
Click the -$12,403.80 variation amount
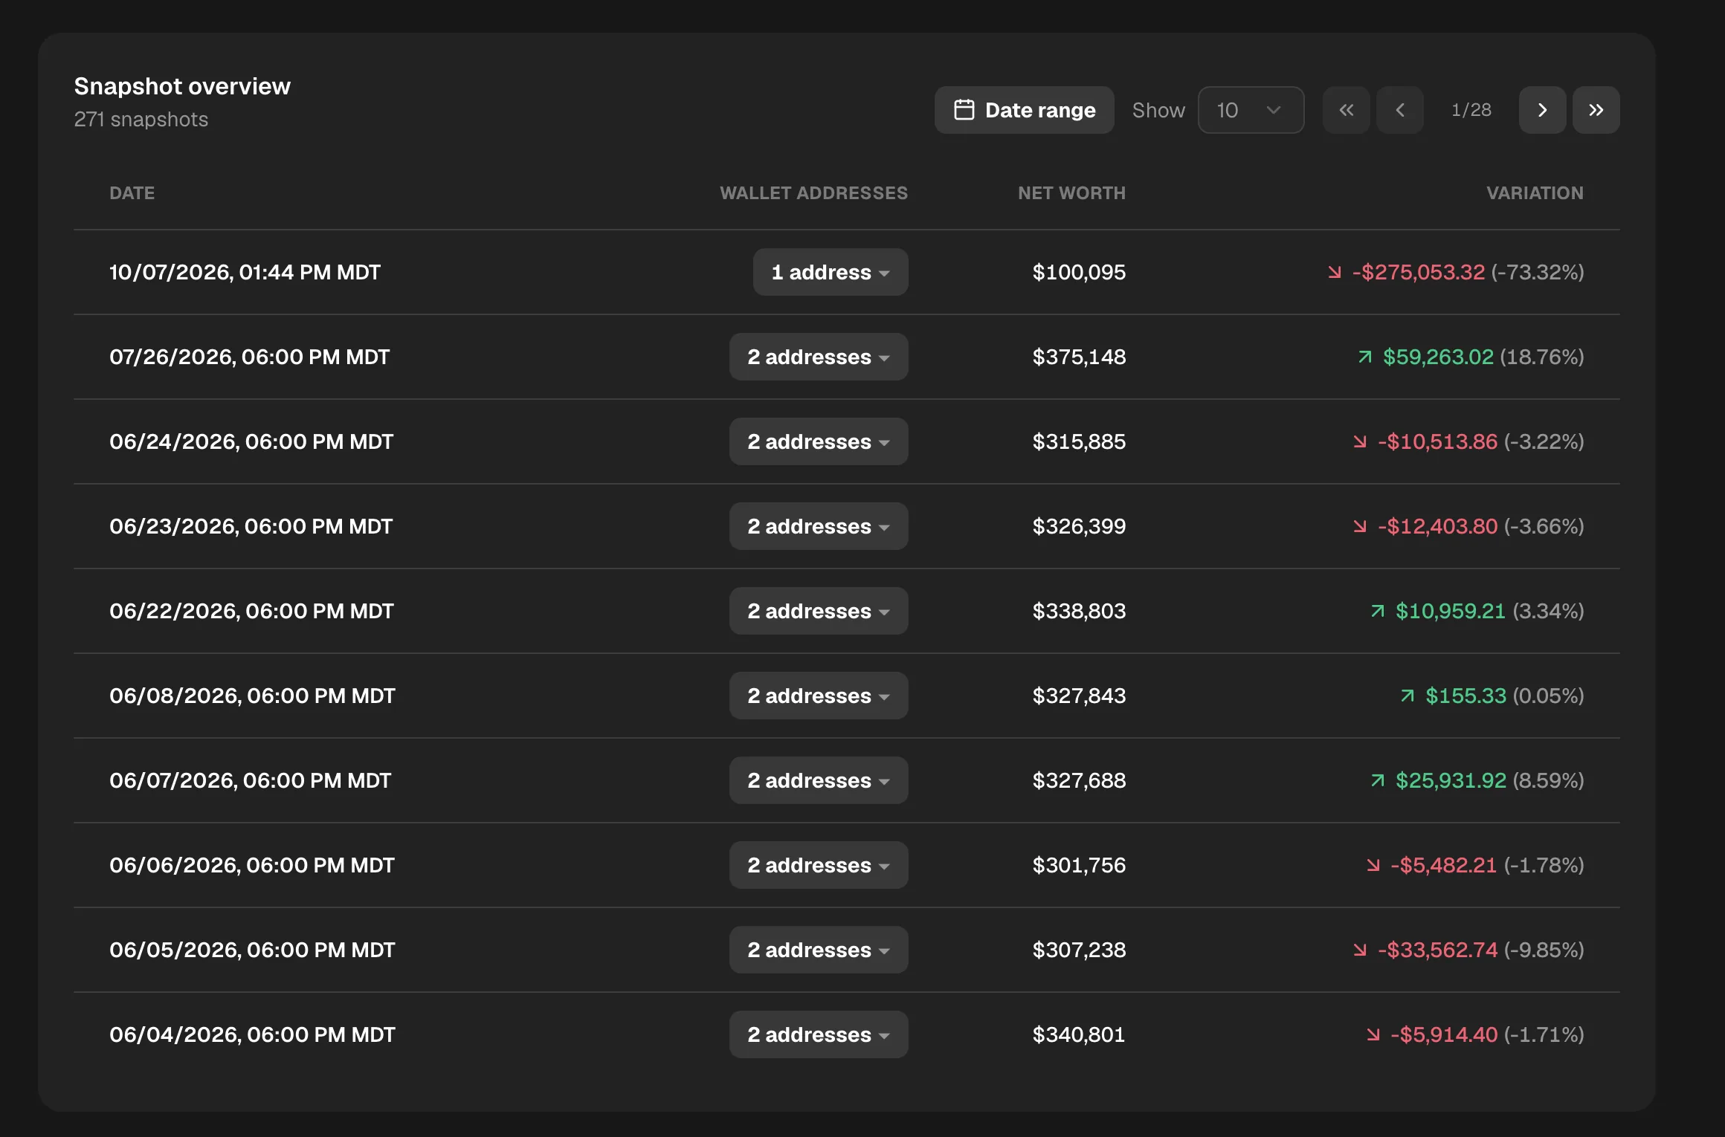click(1437, 526)
